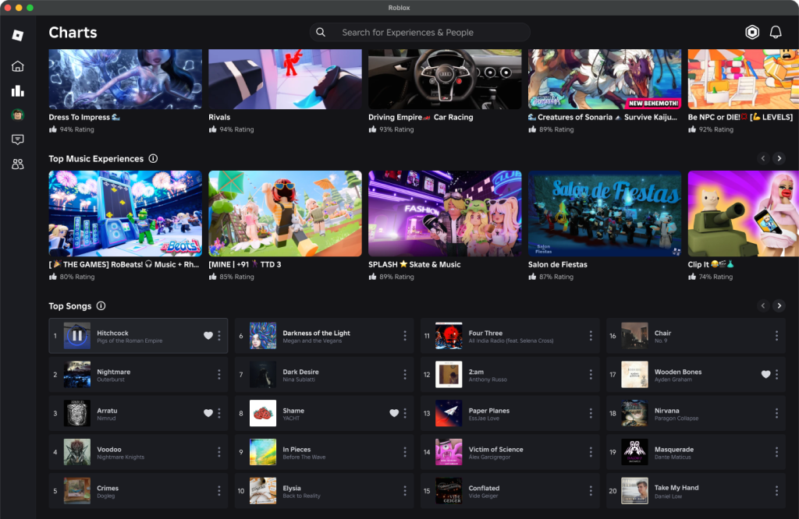Click artist name Pigs of the Roman Empire
The width and height of the screenshot is (799, 519).
click(x=130, y=341)
